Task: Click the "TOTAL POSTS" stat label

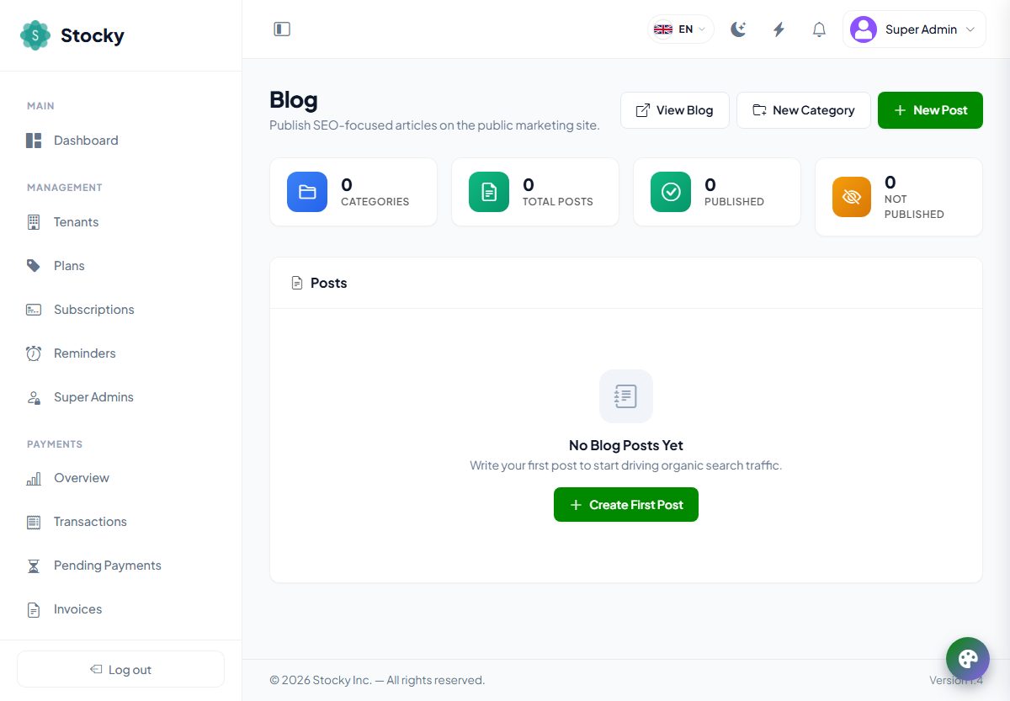Action: (x=557, y=202)
